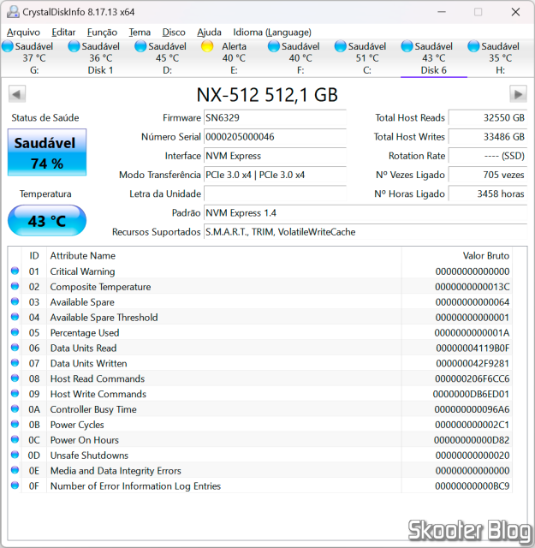Go to next disk with right arrow
Image resolution: width=535 pixels, height=548 pixels.
point(518,94)
